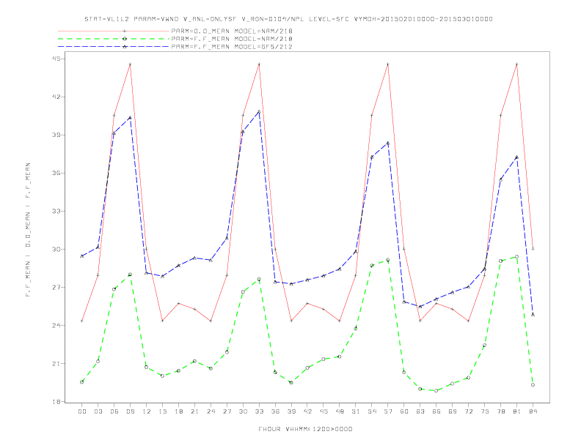
Task: Click the red line peak point at hour 57
Action: pyautogui.click(x=388, y=64)
